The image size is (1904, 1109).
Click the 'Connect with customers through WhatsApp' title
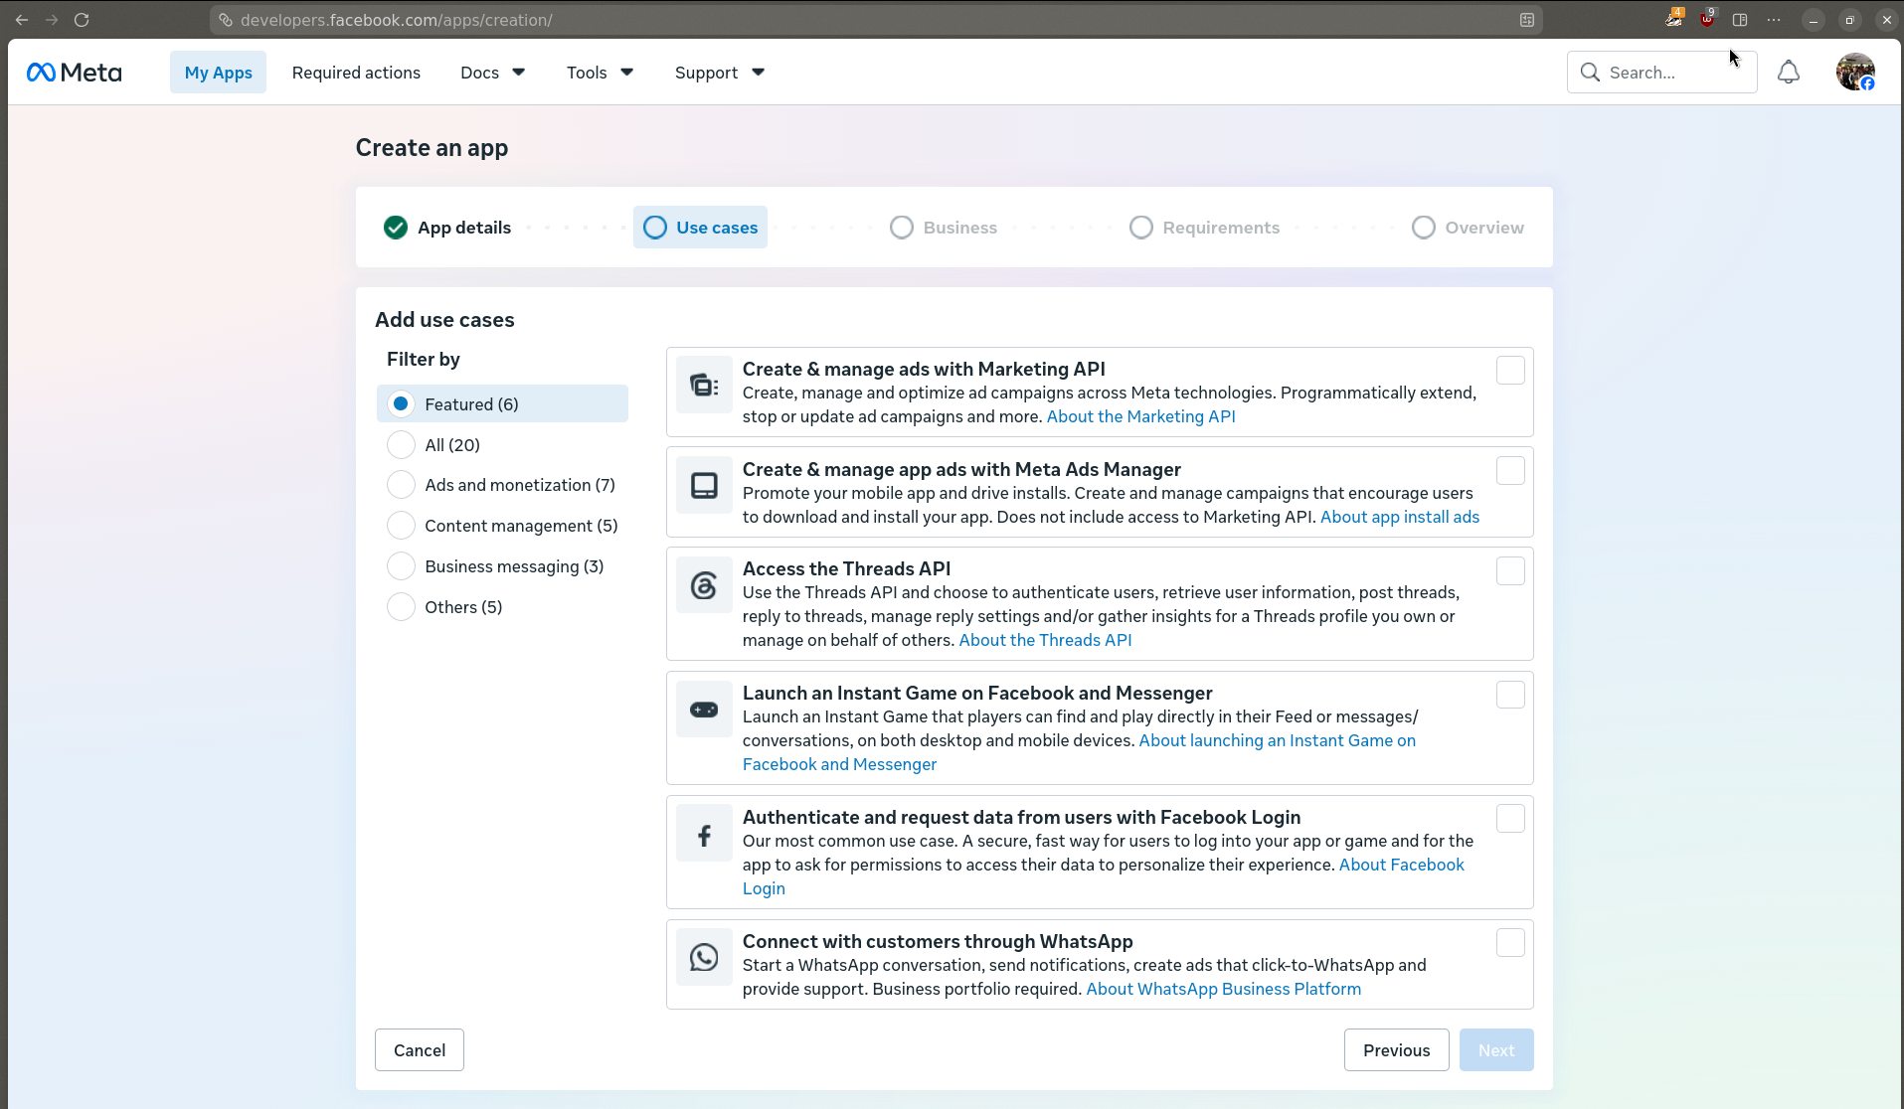pos(938,941)
